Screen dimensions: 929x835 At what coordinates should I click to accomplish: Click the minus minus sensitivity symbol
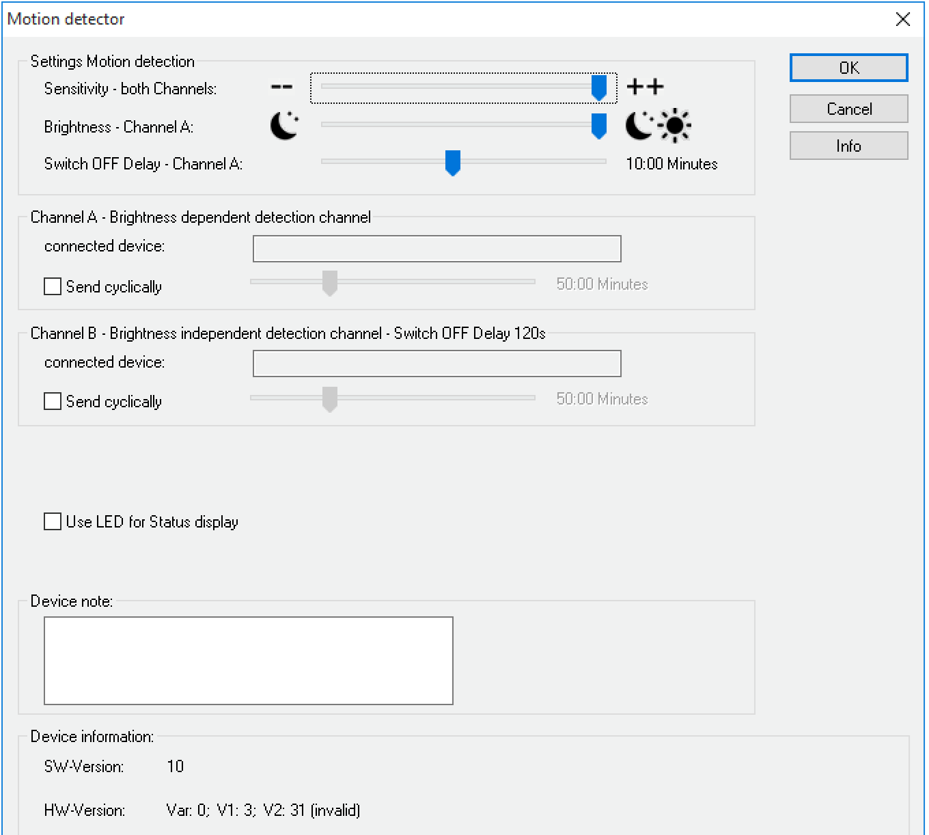281,87
